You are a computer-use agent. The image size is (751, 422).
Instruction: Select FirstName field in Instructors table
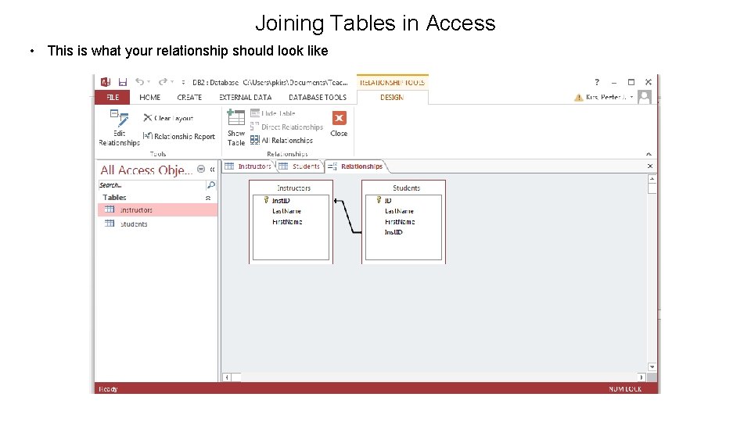click(287, 222)
